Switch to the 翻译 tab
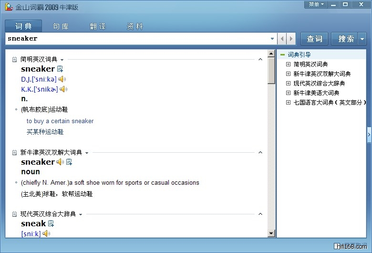 coord(98,26)
